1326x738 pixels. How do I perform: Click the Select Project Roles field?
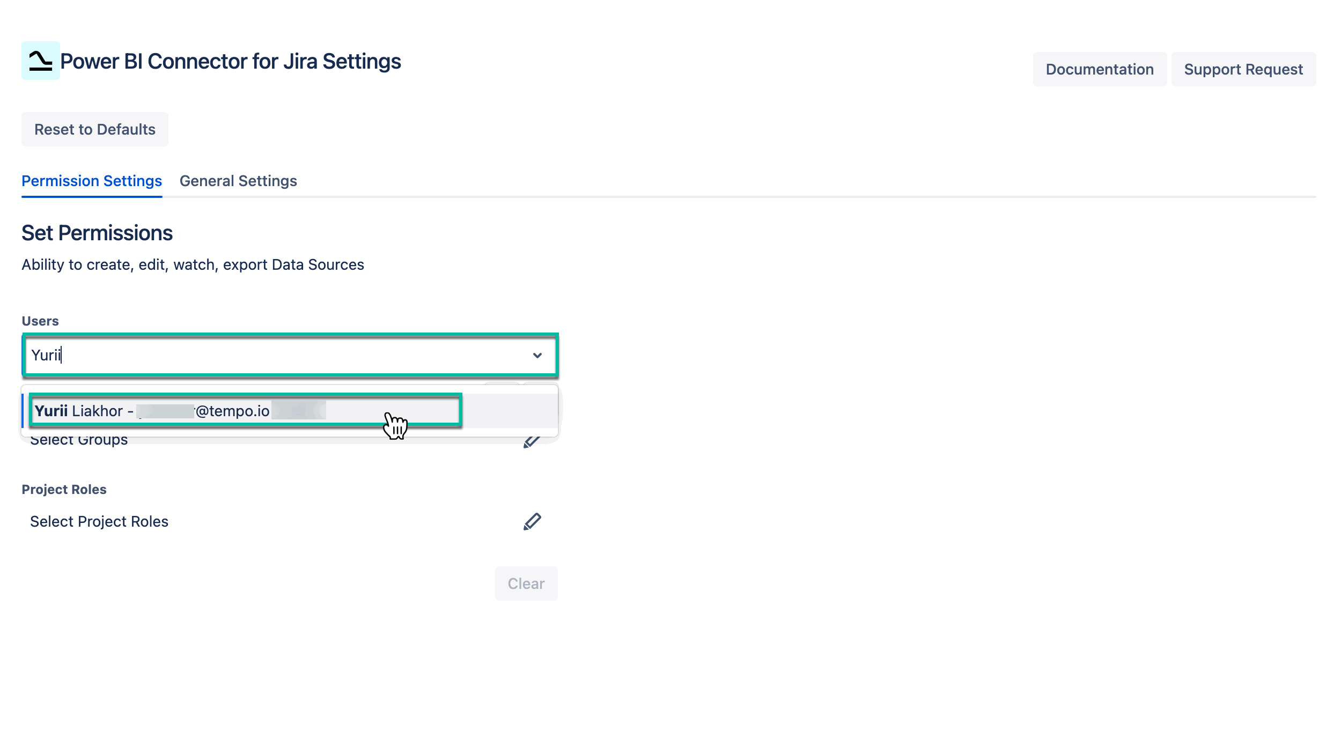point(99,521)
